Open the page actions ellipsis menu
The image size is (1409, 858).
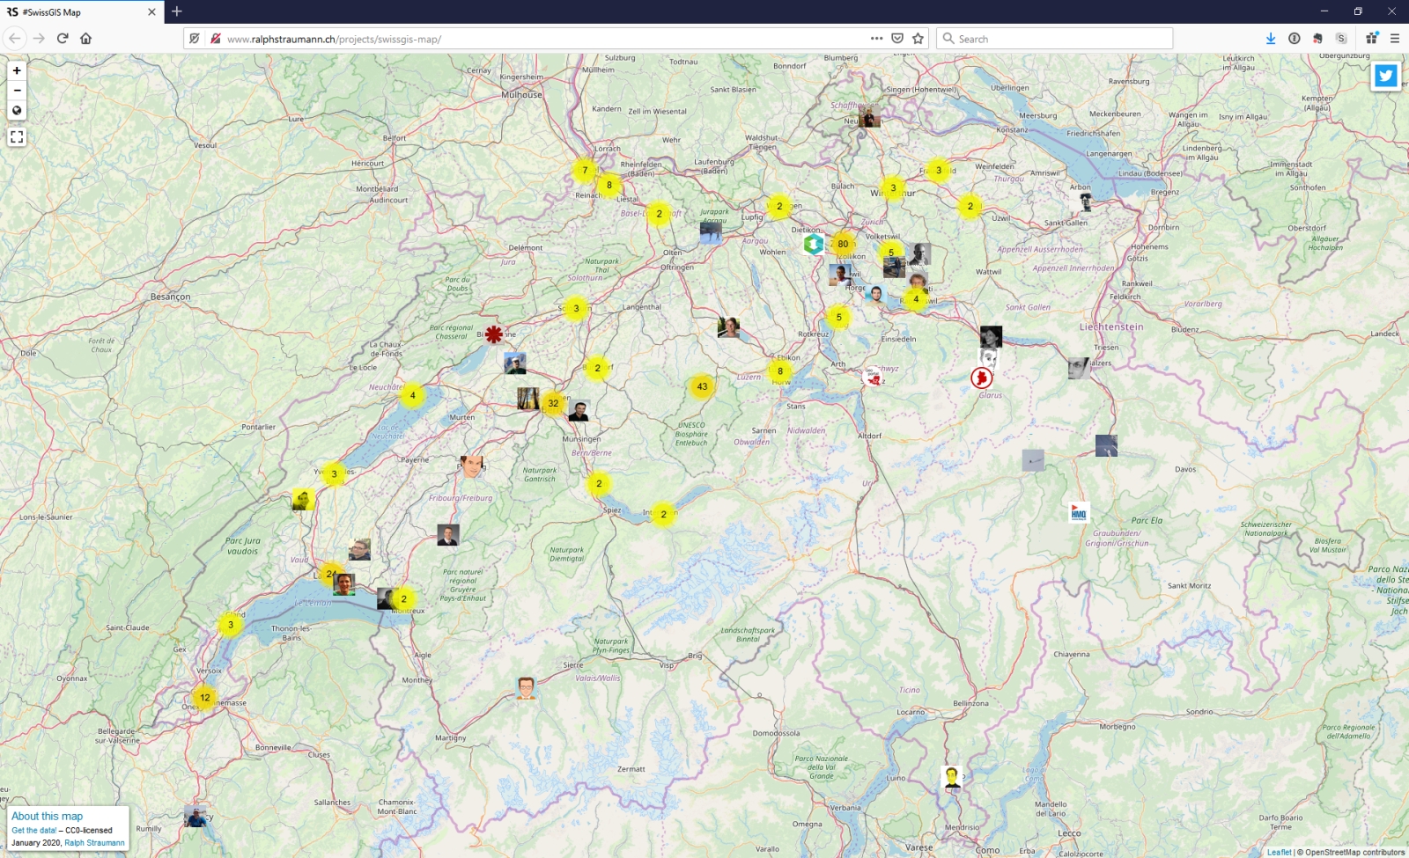click(x=877, y=38)
